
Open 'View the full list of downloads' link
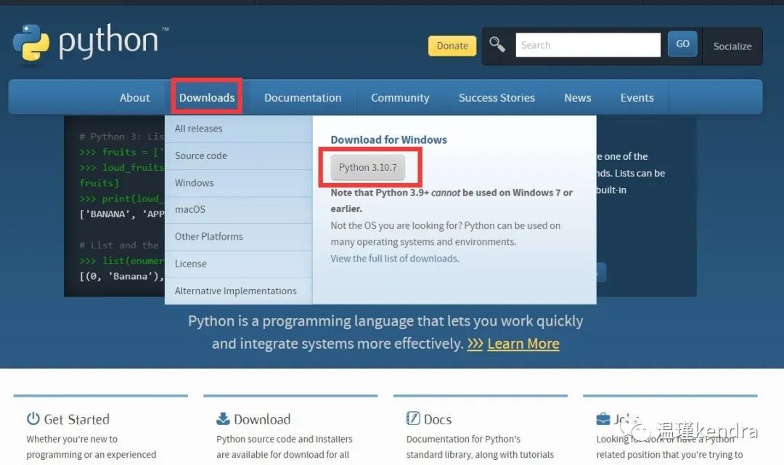click(394, 259)
